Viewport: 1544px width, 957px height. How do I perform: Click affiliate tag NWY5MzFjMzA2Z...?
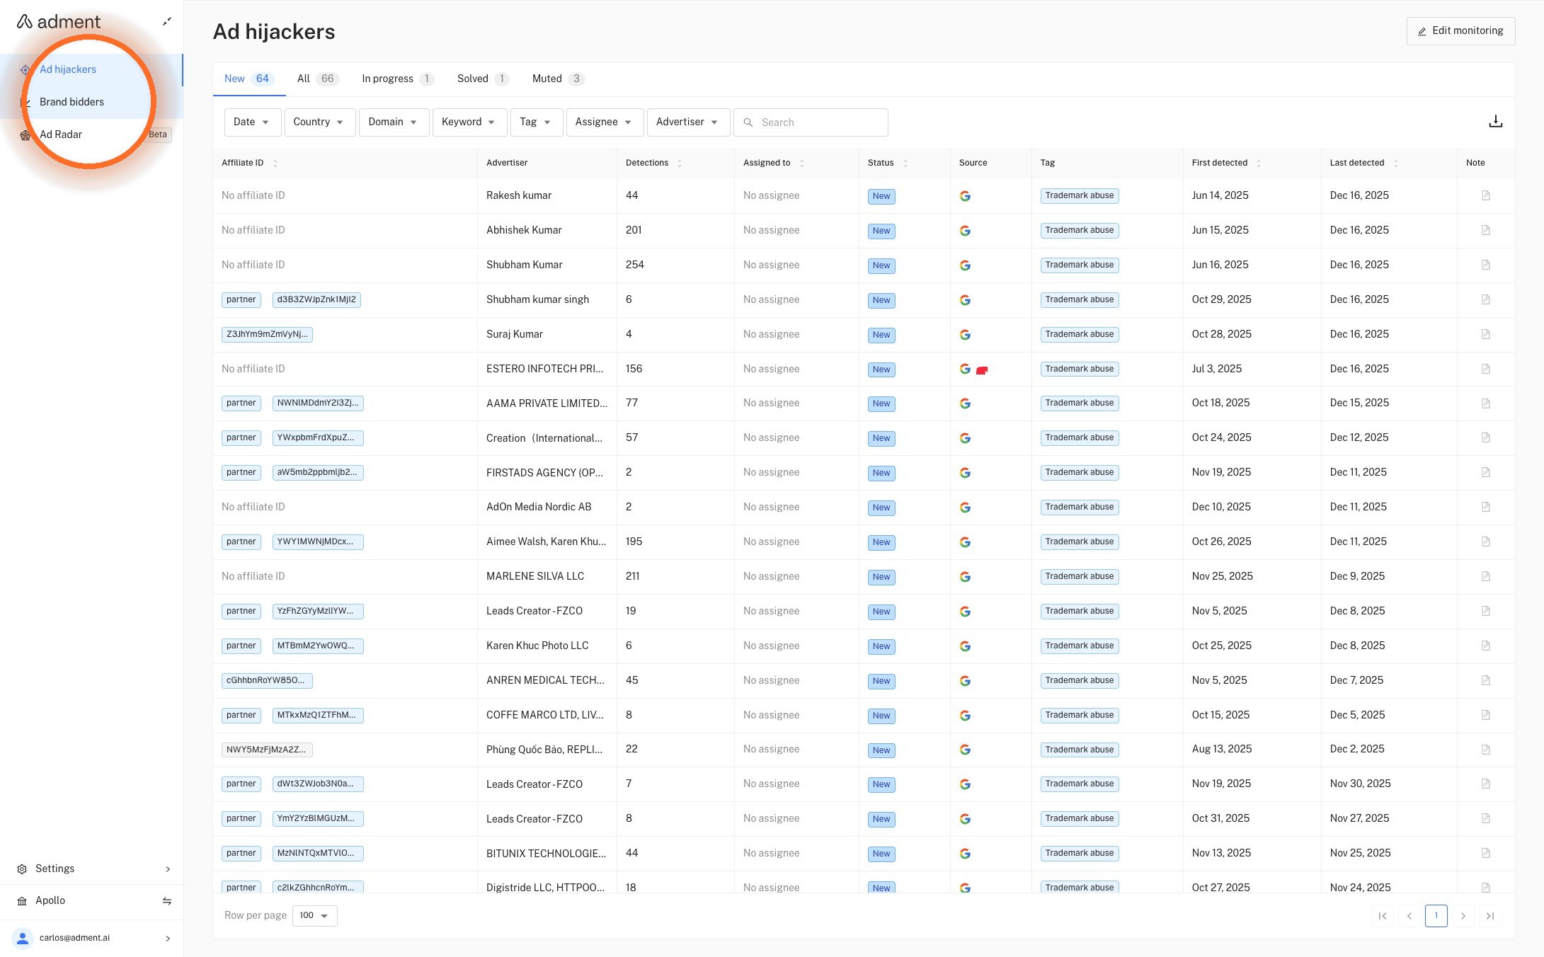click(x=267, y=750)
